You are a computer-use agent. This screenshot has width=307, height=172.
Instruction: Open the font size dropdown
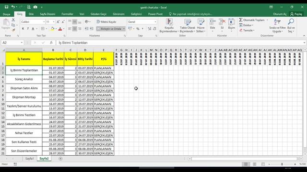coord(54,22)
